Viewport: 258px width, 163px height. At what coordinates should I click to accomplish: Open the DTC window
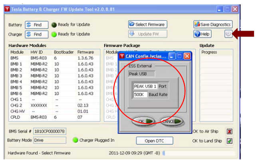(155, 141)
